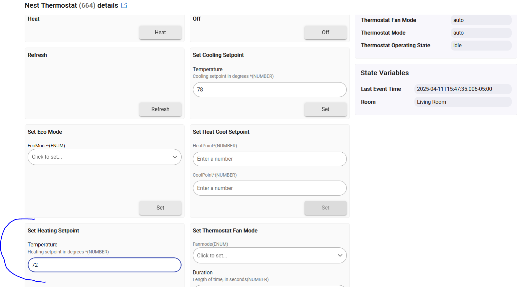Click the Last Event Time timestamp value
The image size is (521, 292).
pyautogui.click(x=463, y=89)
